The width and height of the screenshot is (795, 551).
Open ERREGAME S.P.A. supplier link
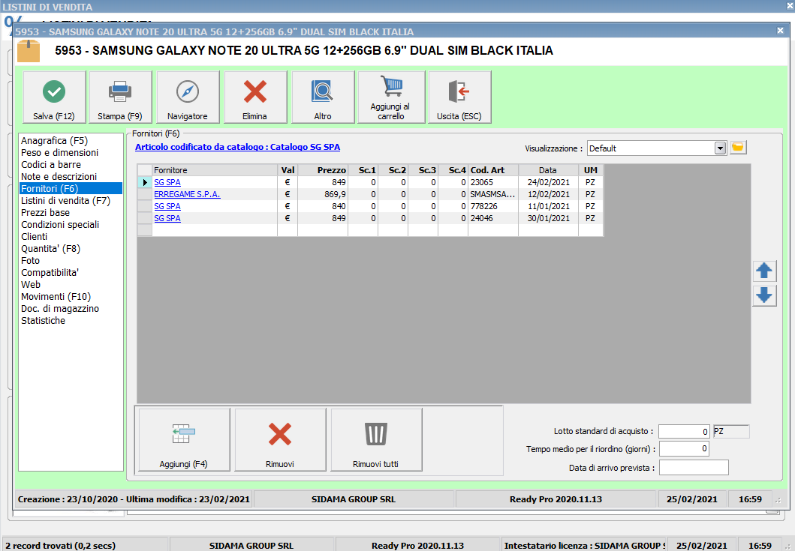coord(187,194)
